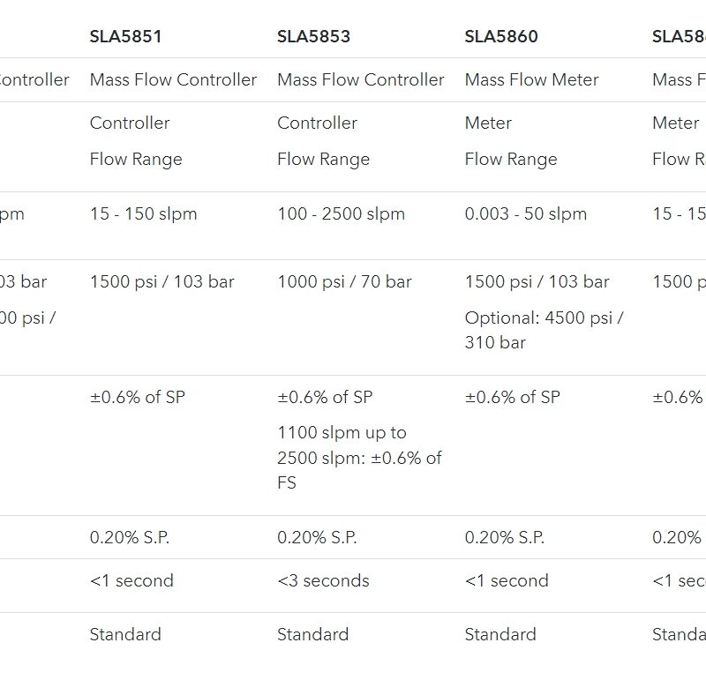Click the Meter label under SLA5860
The width and height of the screenshot is (706, 680).
point(488,123)
